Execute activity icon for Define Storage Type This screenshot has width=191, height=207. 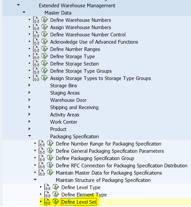(x=45, y=56)
